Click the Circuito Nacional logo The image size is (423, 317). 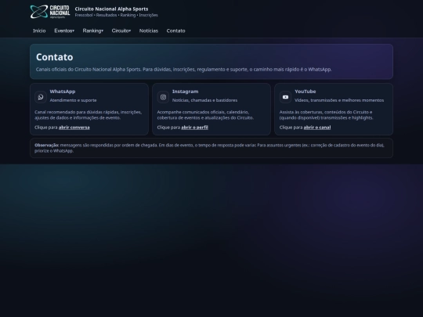point(50,12)
